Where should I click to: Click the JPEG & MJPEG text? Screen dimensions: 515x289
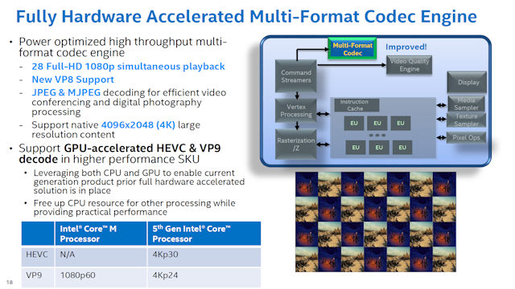tap(66, 92)
